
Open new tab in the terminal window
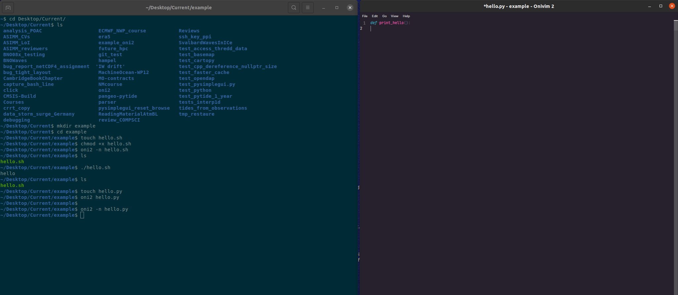tap(8, 8)
